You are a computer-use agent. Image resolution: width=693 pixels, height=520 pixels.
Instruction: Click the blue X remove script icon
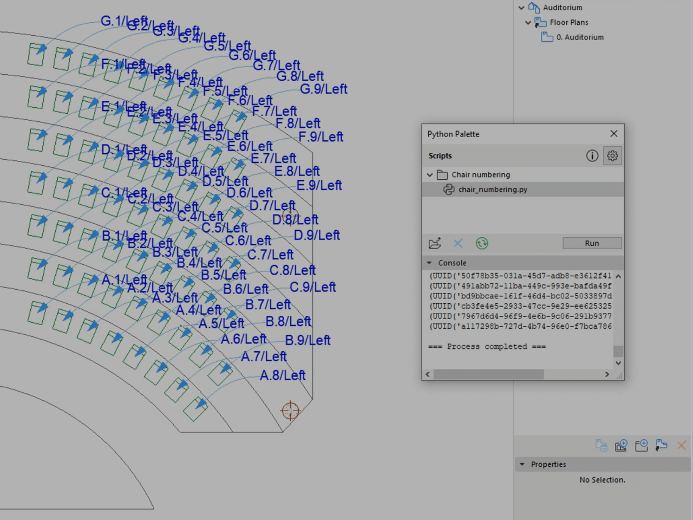(x=458, y=243)
